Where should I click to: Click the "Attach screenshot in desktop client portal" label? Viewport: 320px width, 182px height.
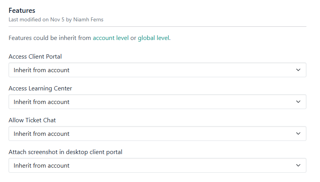click(66, 152)
